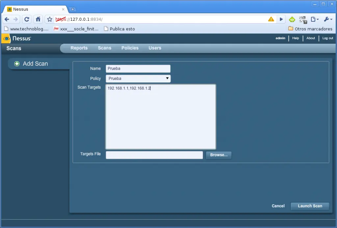Switch to the Users tab
Image resolution: width=337 pixels, height=228 pixels.
point(155,48)
